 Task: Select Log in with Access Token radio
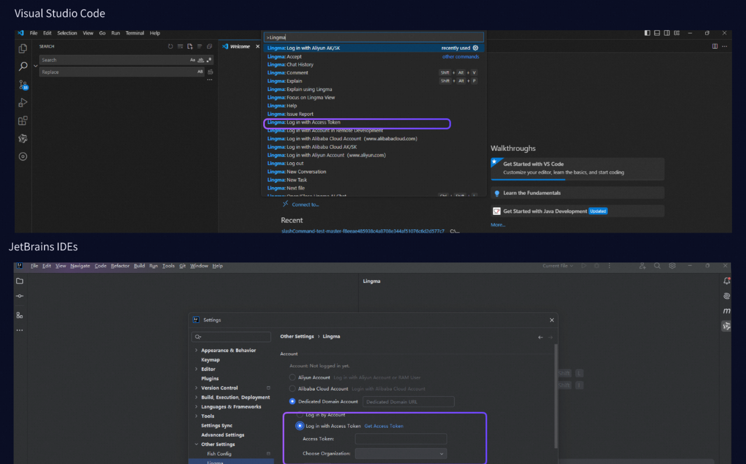[300, 426]
